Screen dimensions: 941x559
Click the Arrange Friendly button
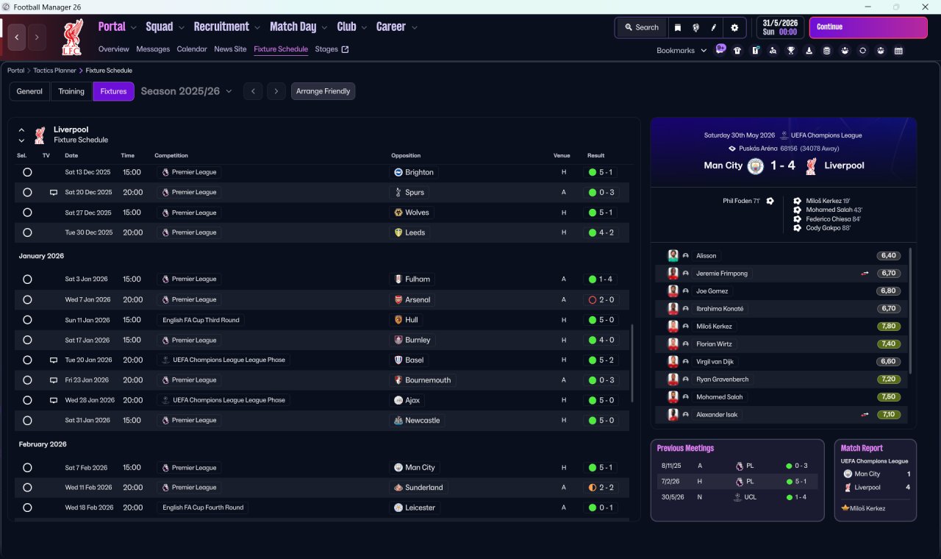pos(323,91)
